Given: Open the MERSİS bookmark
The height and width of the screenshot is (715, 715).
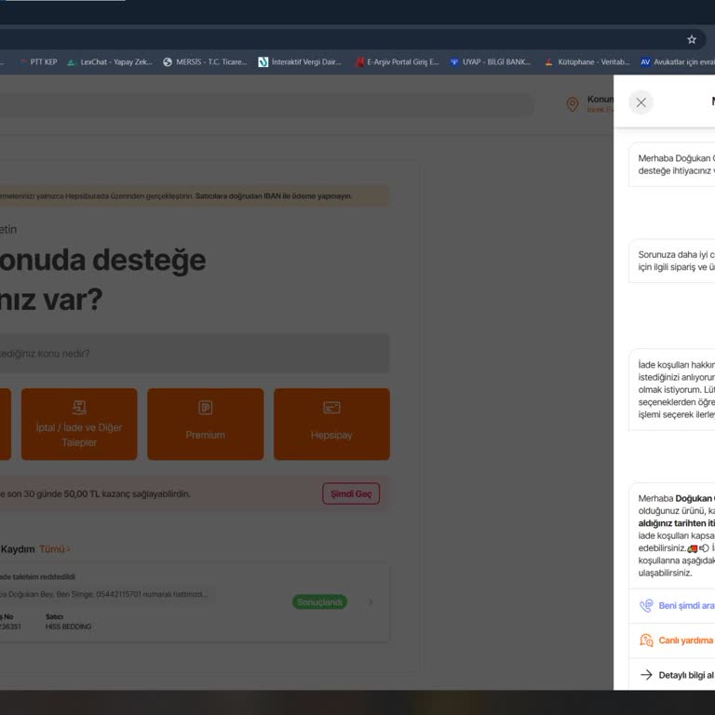Looking at the screenshot, I should (205, 62).
